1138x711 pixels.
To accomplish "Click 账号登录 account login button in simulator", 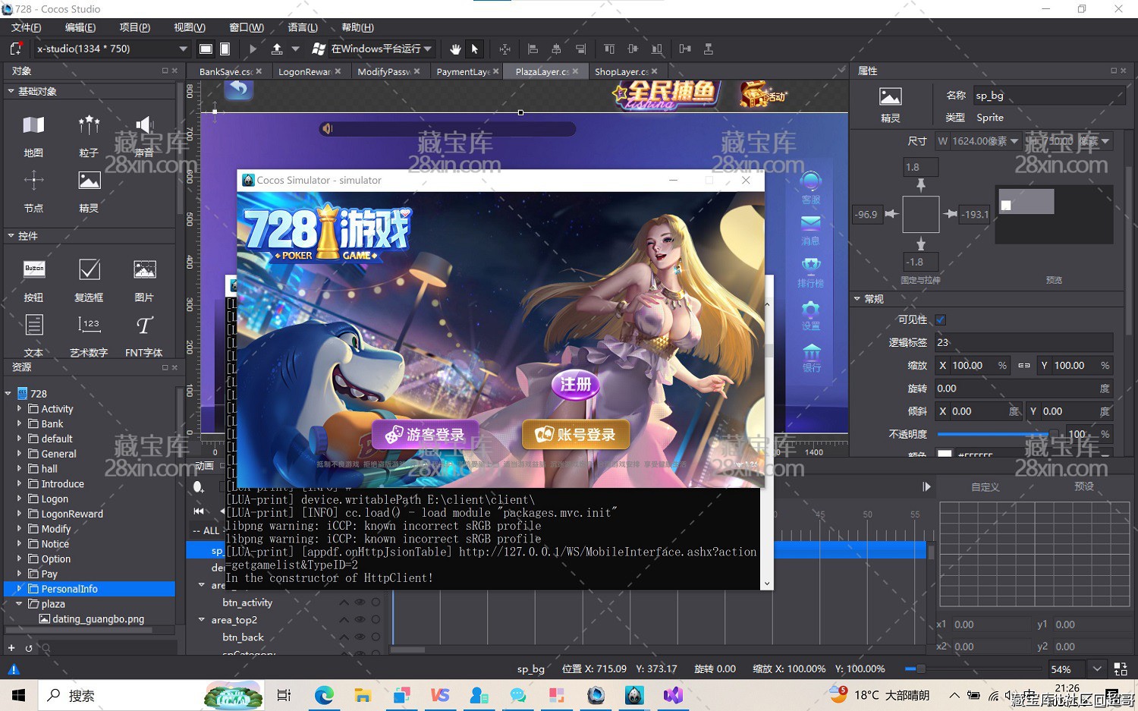I will pyautogui.click(x=576, y=434).
